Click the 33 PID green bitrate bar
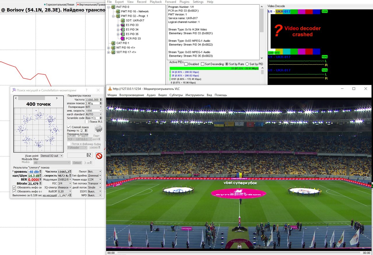This screenshot has height=255, width=373. pyautogui.click(x=214, y=68)
